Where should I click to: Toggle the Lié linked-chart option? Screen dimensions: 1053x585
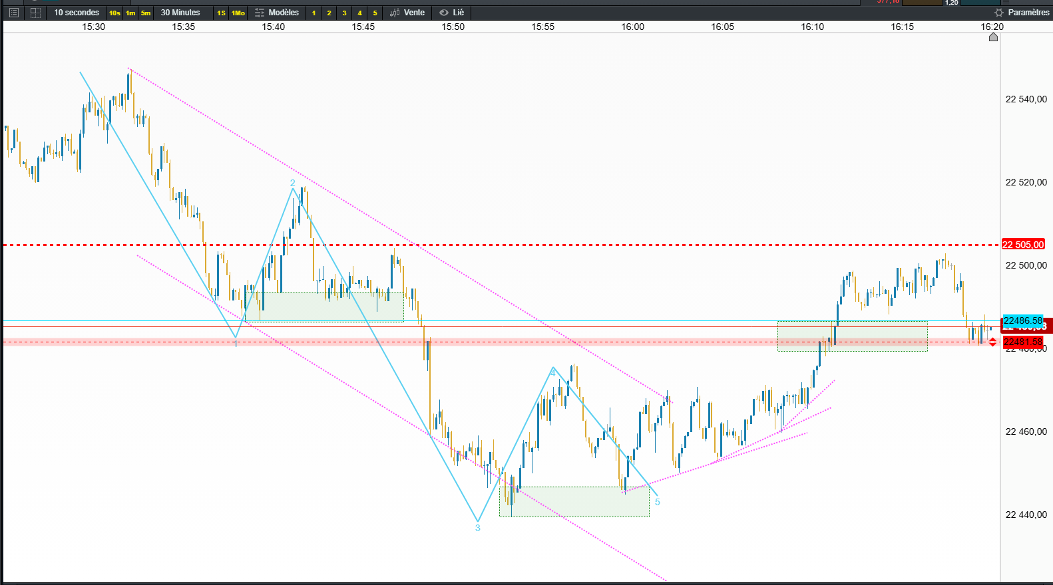point(459,13)
